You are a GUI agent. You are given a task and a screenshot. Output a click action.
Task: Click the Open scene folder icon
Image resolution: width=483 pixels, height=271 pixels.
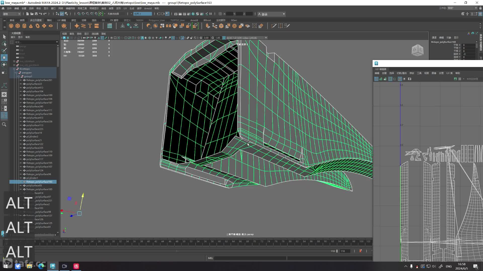point(32,14)
